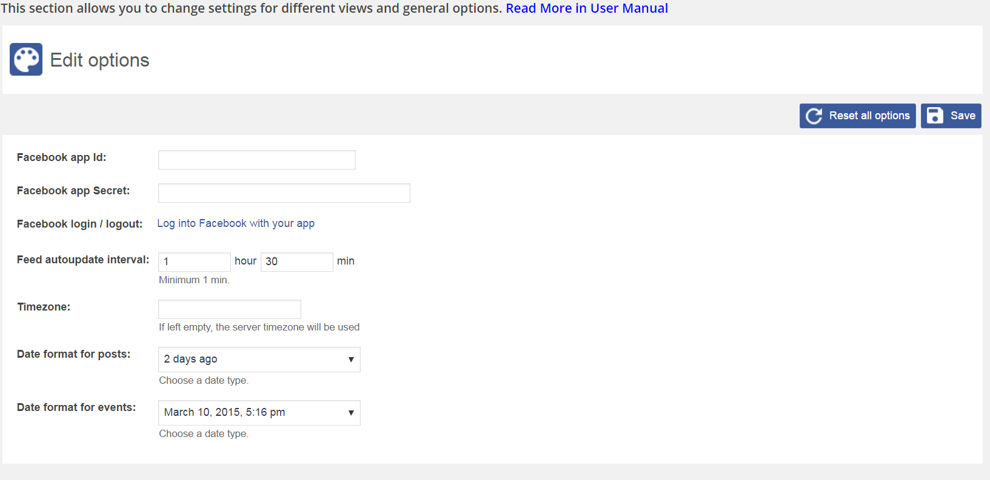Click the Edit options heading
Screen dimensions: 990x480
click(x=99, y=60)
